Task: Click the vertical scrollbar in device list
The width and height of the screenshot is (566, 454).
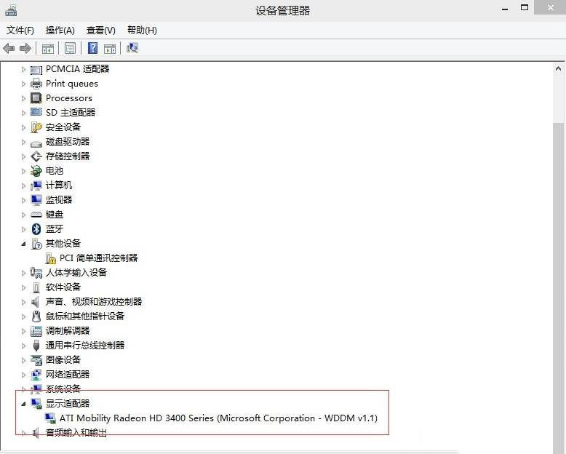Action: point(559,218)
